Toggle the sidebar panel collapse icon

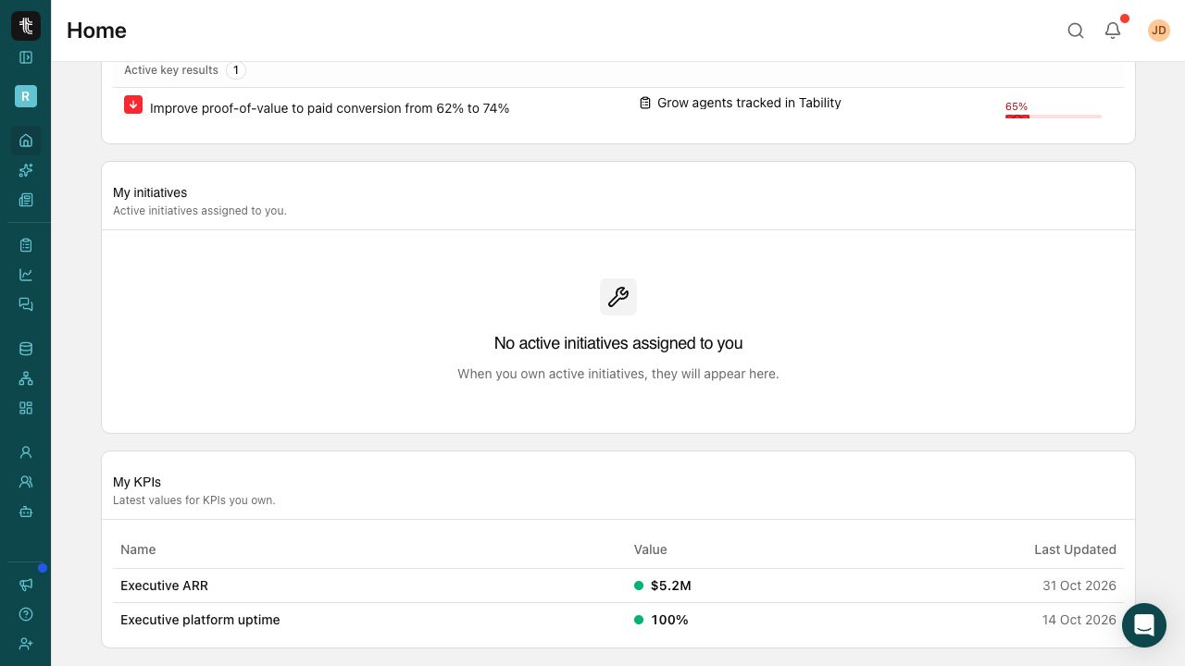[26, 57]
